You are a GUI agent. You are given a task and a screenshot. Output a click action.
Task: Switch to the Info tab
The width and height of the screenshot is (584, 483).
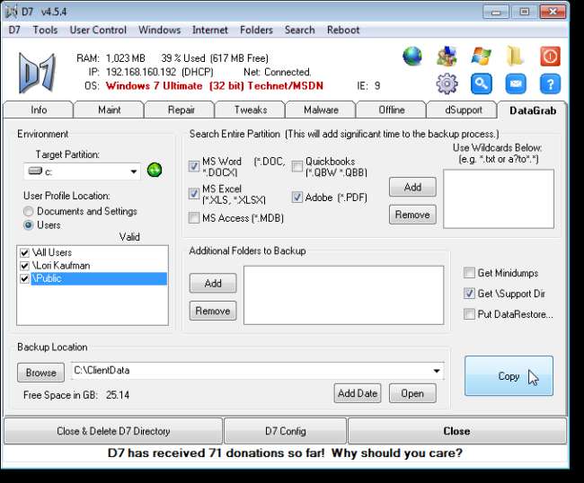(39, 110)
